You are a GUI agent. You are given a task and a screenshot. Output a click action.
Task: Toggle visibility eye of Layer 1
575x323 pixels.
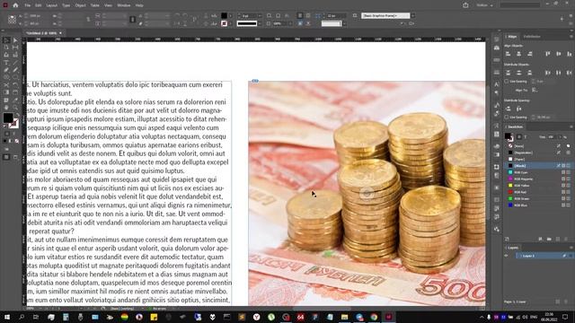pos(507,256)
